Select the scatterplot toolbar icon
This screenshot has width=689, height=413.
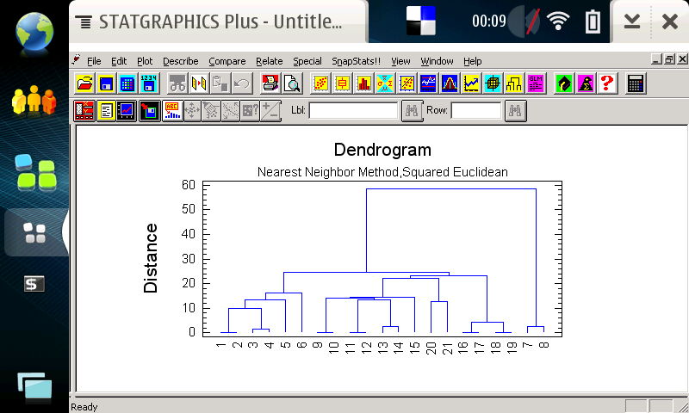[321, 83]
